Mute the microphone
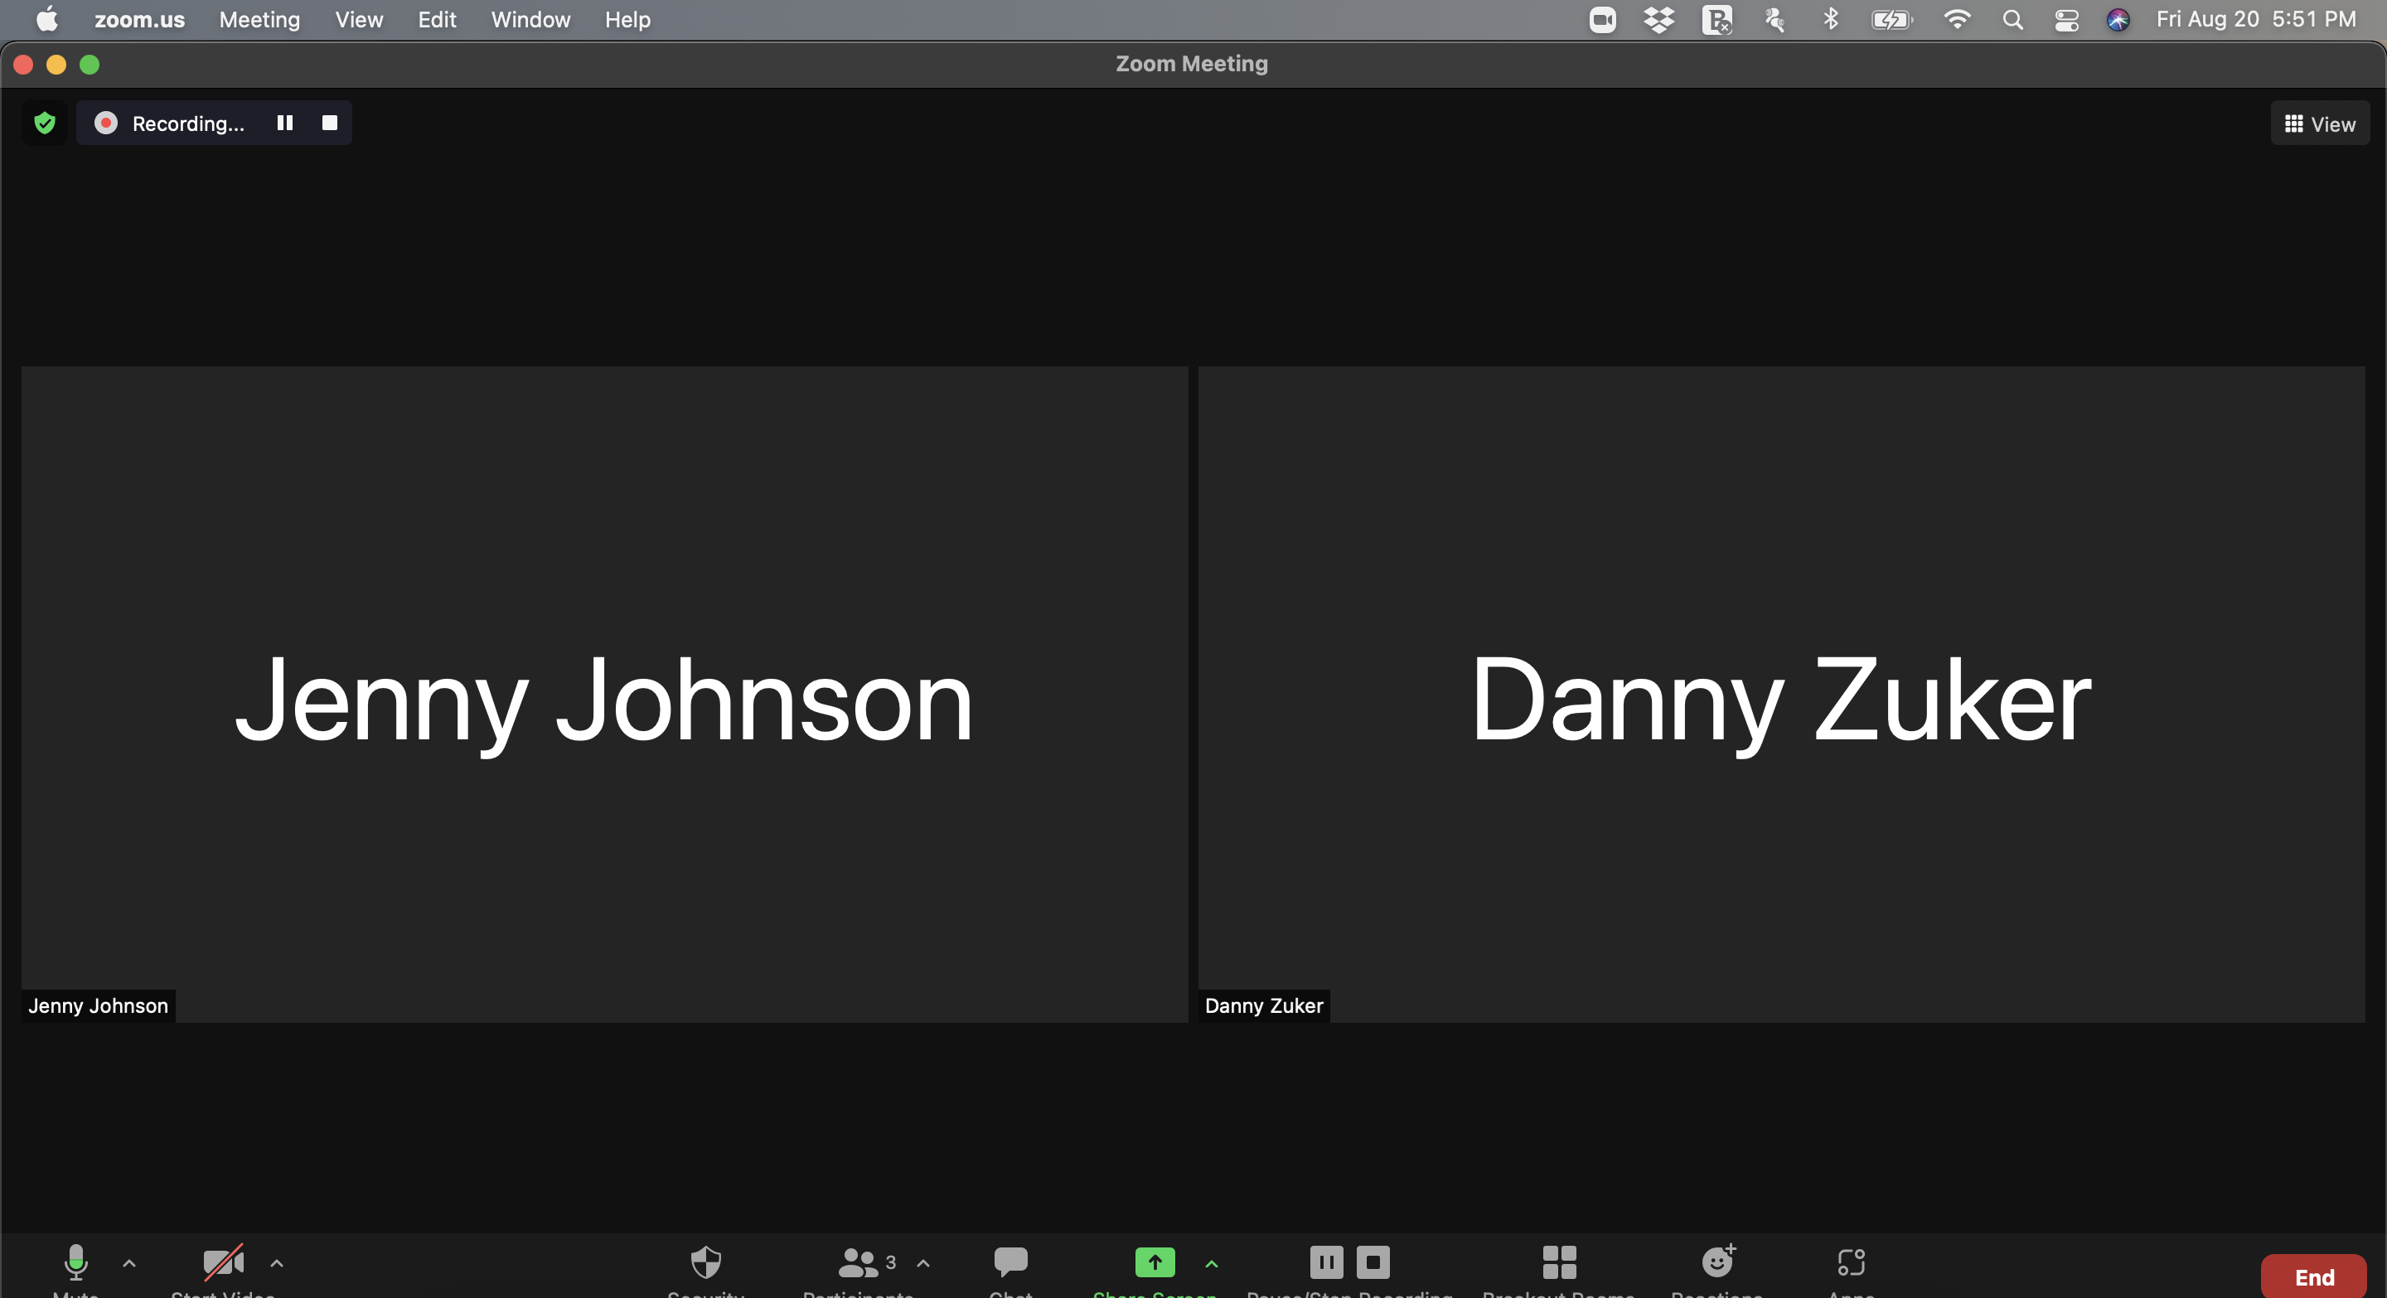The height and width of the screenshot is (1298, 2387). [x=76, y=1262]
